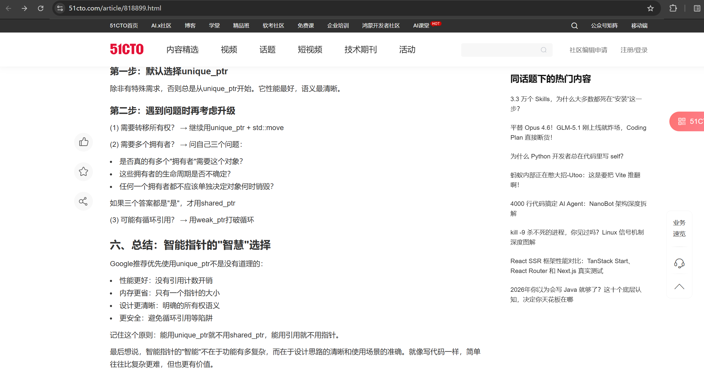704x384 pixels.
Task: Click 业务速览 side panel button
Action: tap(679, 228)
